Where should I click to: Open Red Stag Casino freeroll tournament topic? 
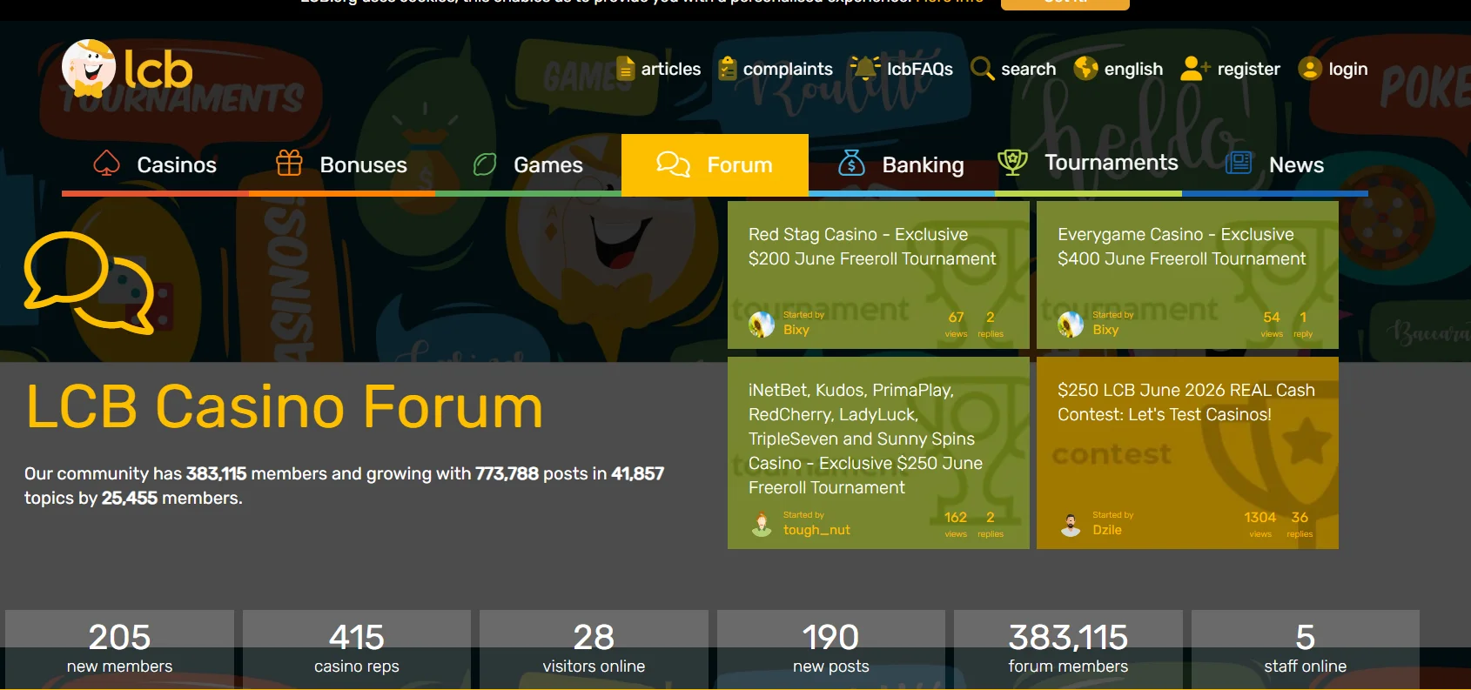[872, 246]
